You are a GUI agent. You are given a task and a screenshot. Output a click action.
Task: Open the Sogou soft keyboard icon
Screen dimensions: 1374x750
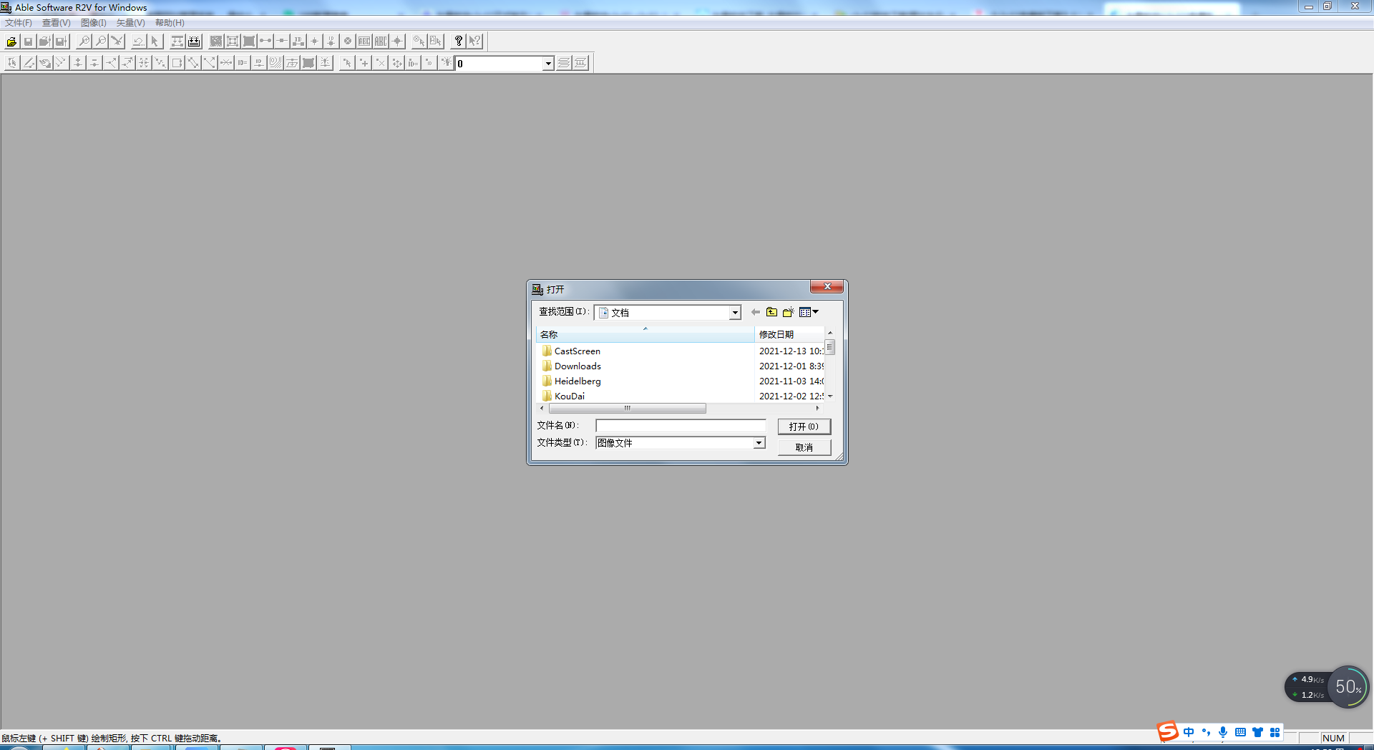point(1240,732)
